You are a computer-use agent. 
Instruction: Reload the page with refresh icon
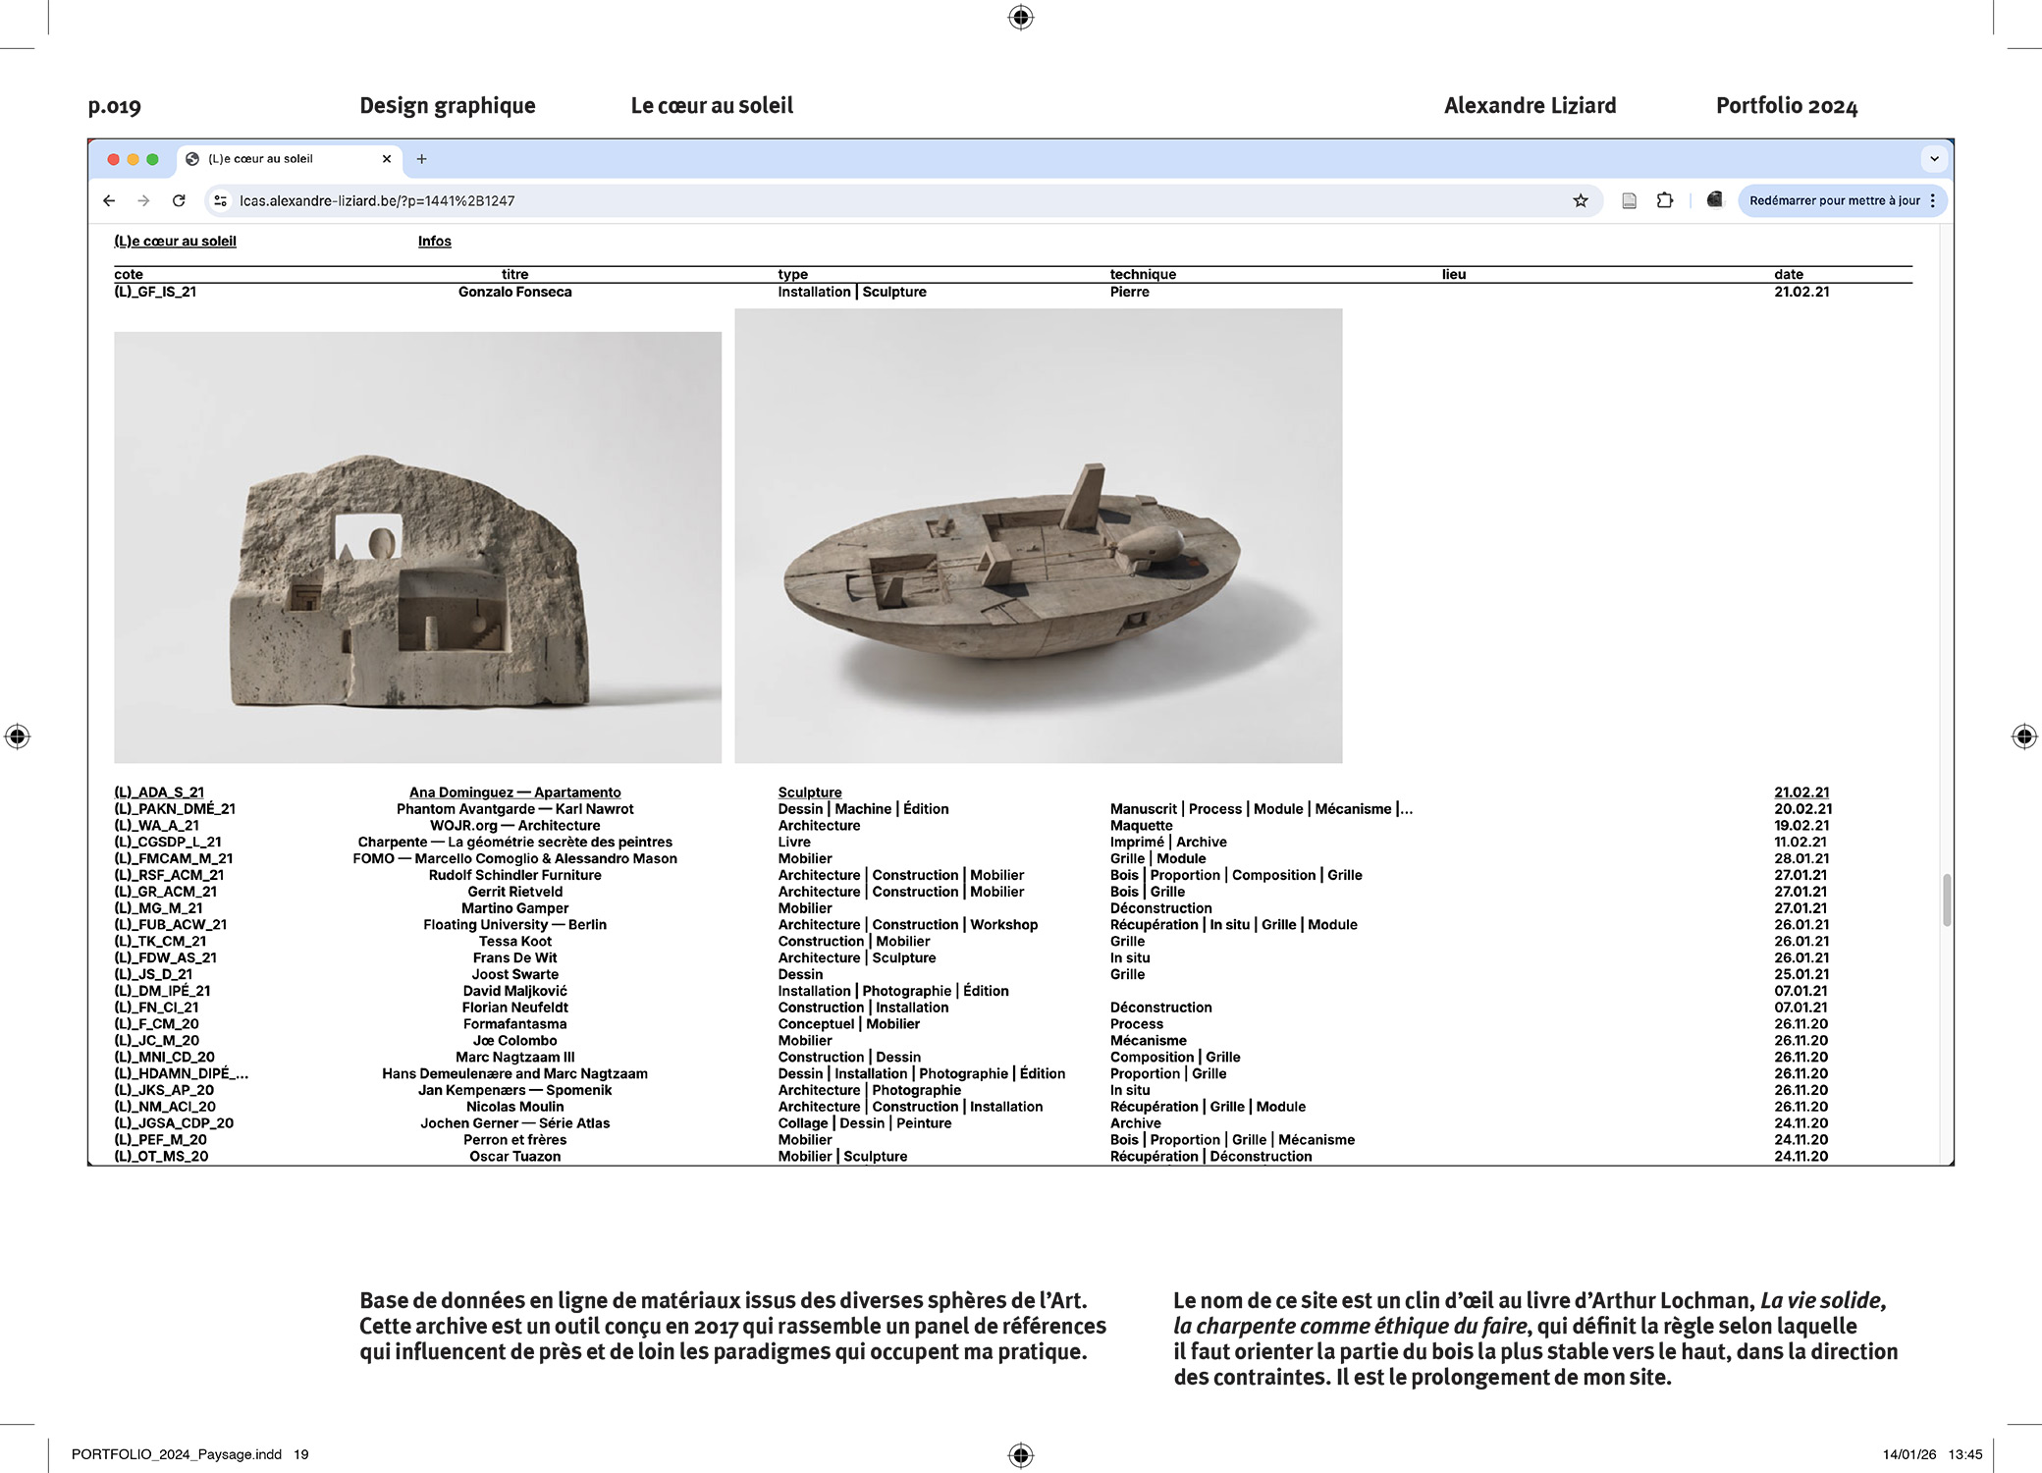[179, 200]
